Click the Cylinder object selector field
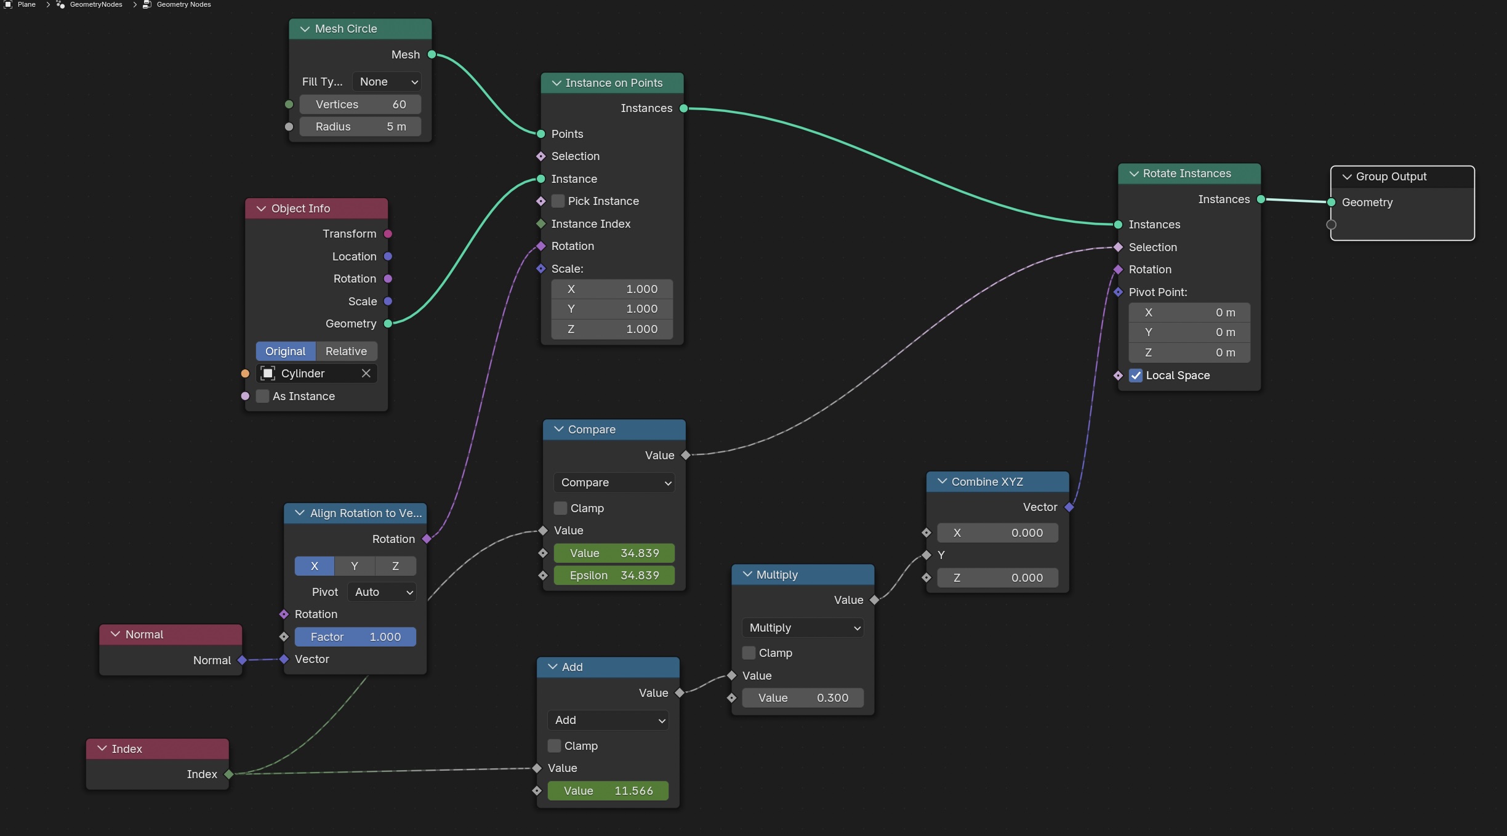 click(x=316, y=374)
